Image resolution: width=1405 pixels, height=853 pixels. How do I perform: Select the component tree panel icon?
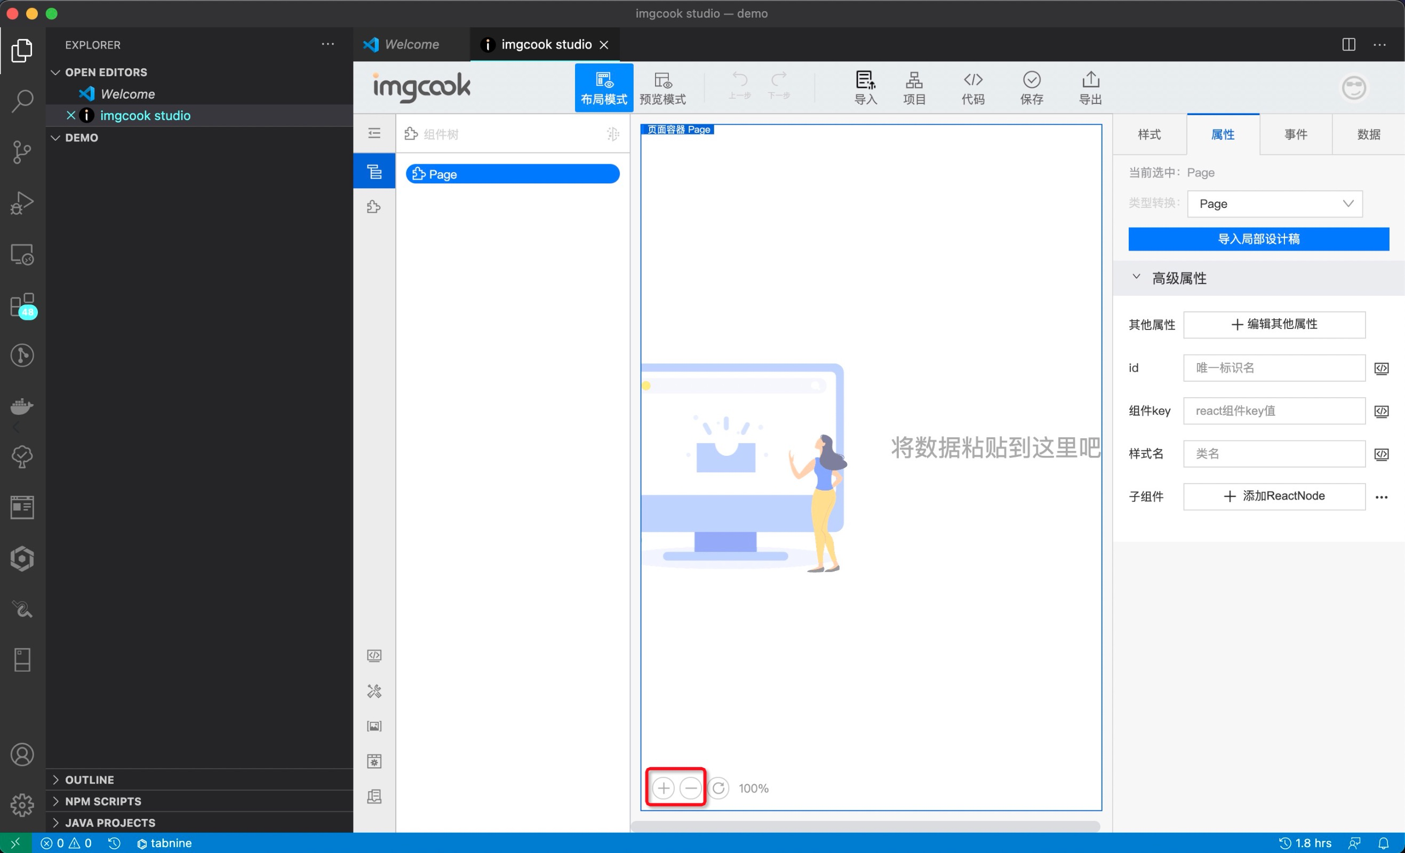(x=374, y=171)
